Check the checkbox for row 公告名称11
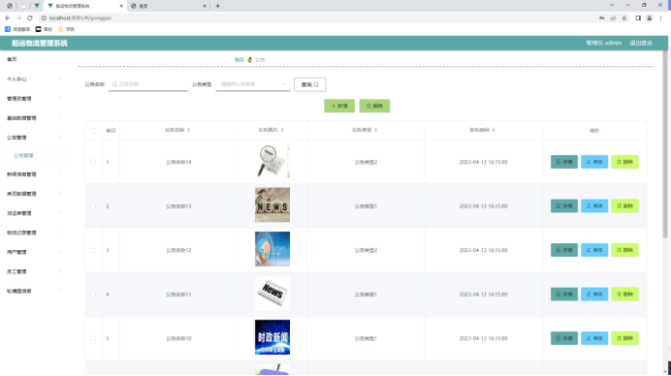 coord(93,295)
